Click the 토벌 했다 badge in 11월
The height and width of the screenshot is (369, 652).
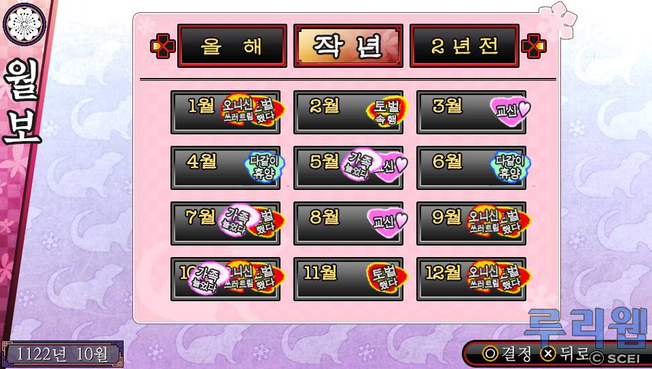click(387, 278)
